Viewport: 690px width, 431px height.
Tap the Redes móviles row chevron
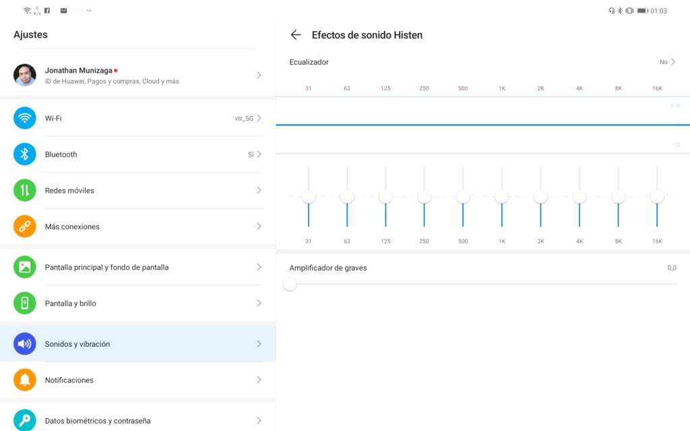[259, 191]
